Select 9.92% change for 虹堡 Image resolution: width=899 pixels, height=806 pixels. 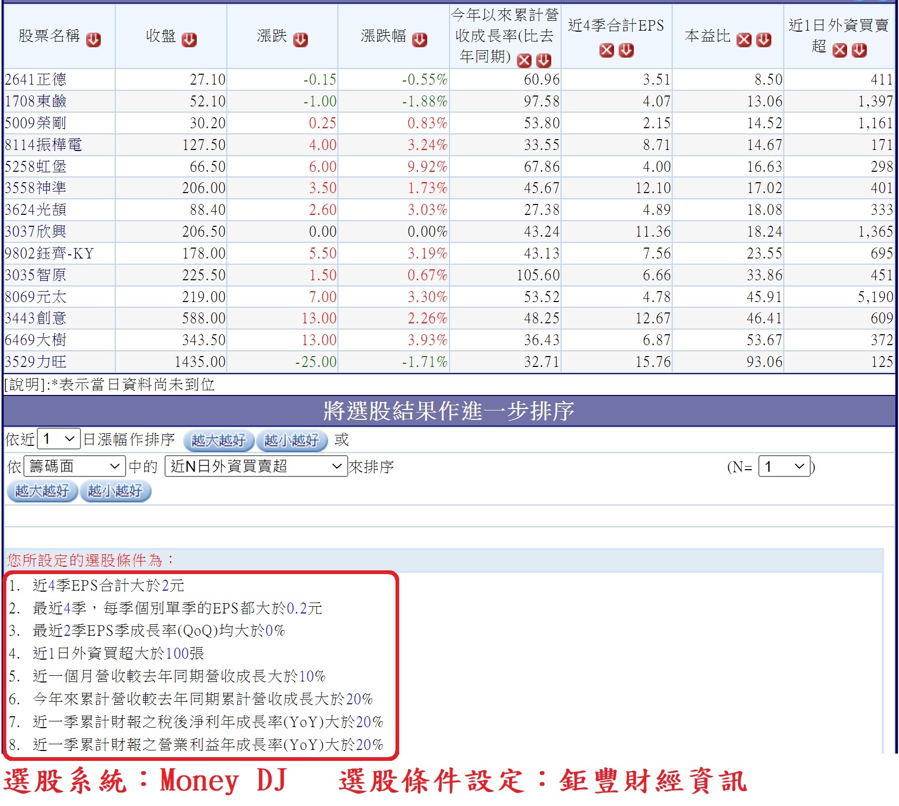click(427, 167)
